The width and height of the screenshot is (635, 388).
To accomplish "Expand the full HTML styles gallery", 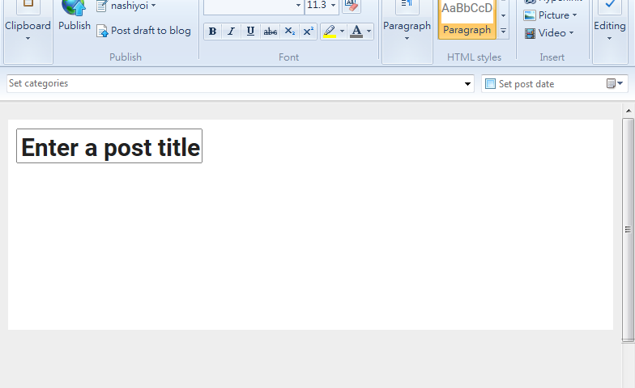I will [x=504, y=31].
